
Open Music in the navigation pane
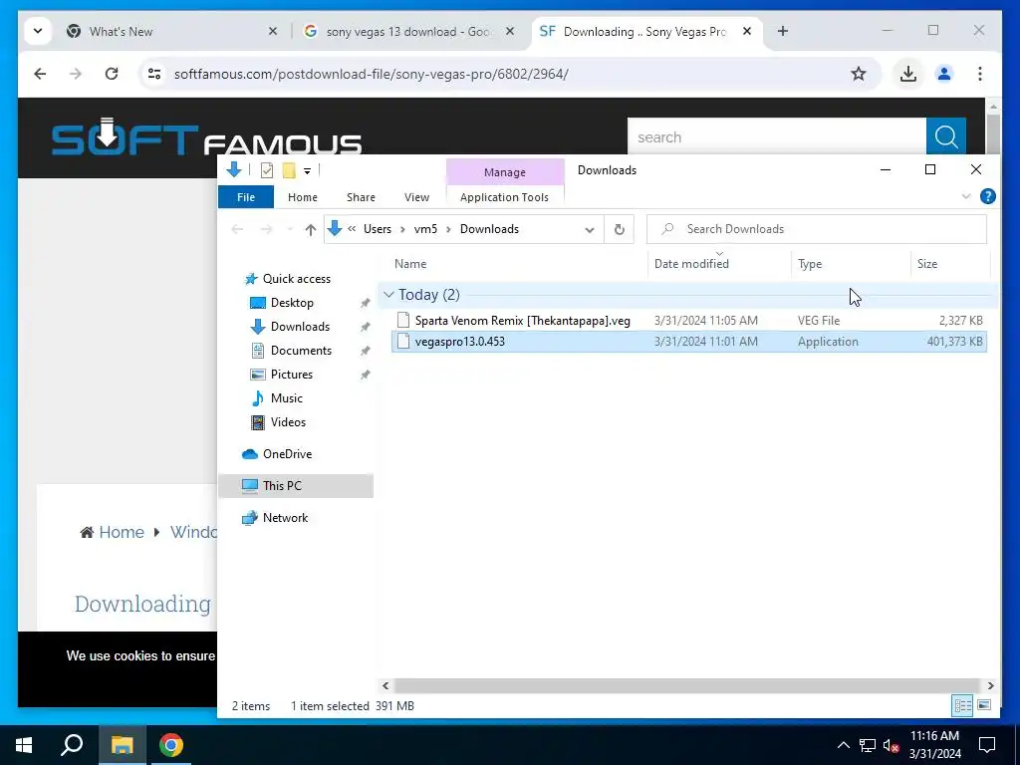pyautogui.click(x=286, y=398)
